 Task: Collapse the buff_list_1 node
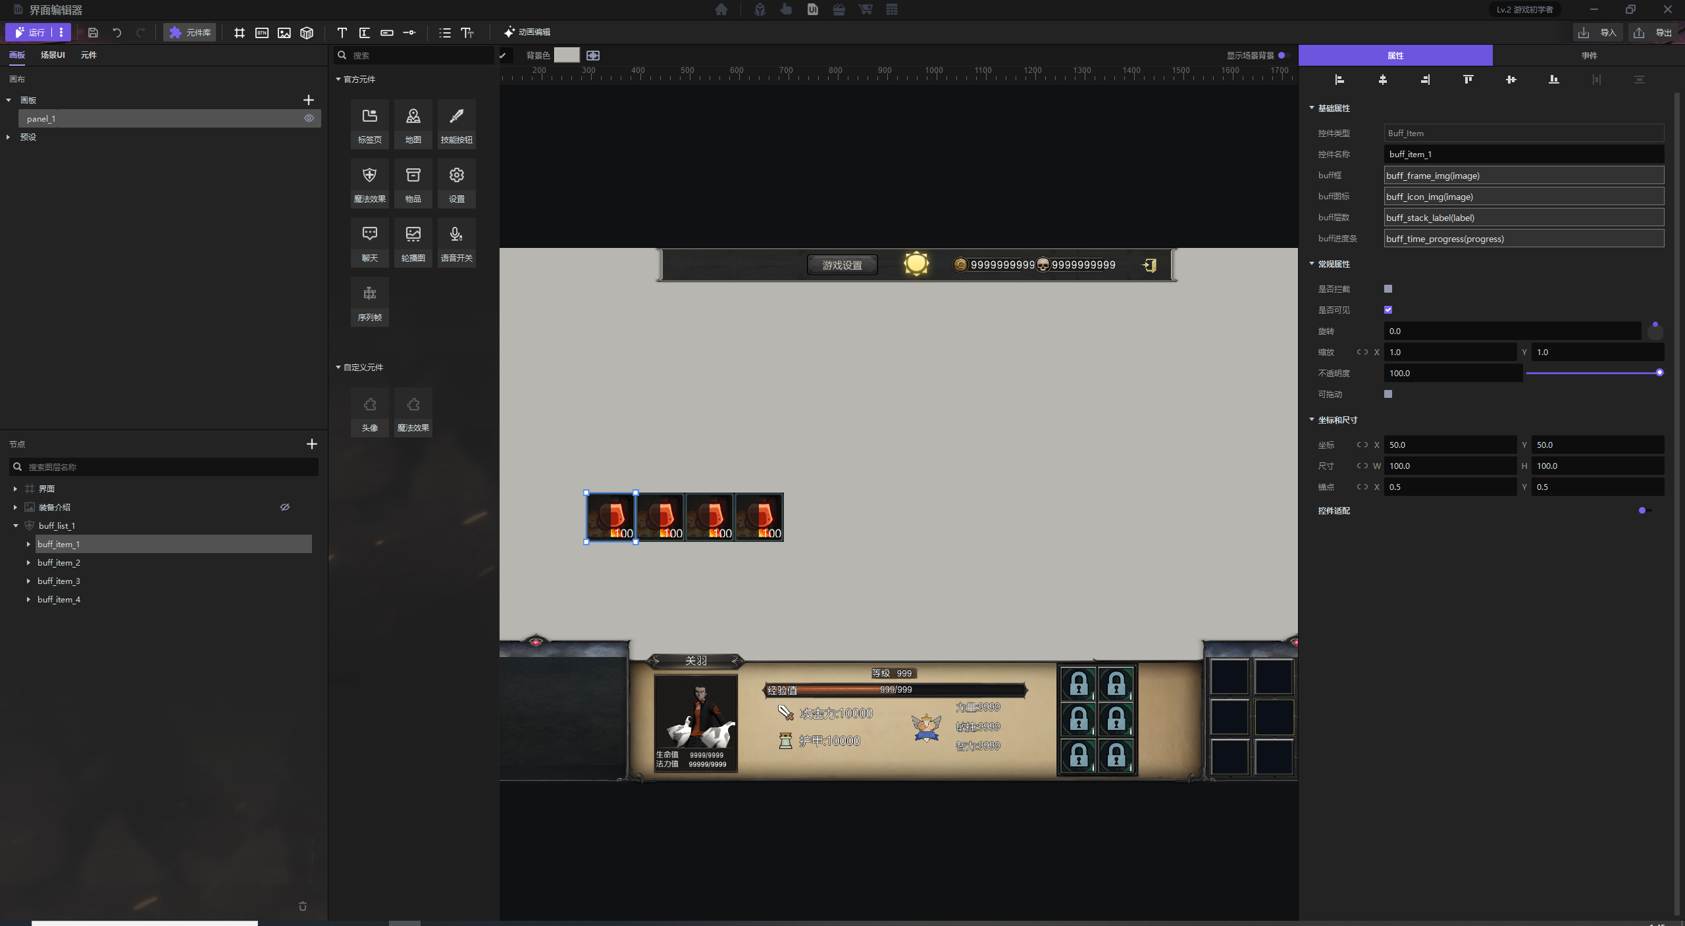click(16, 525)
